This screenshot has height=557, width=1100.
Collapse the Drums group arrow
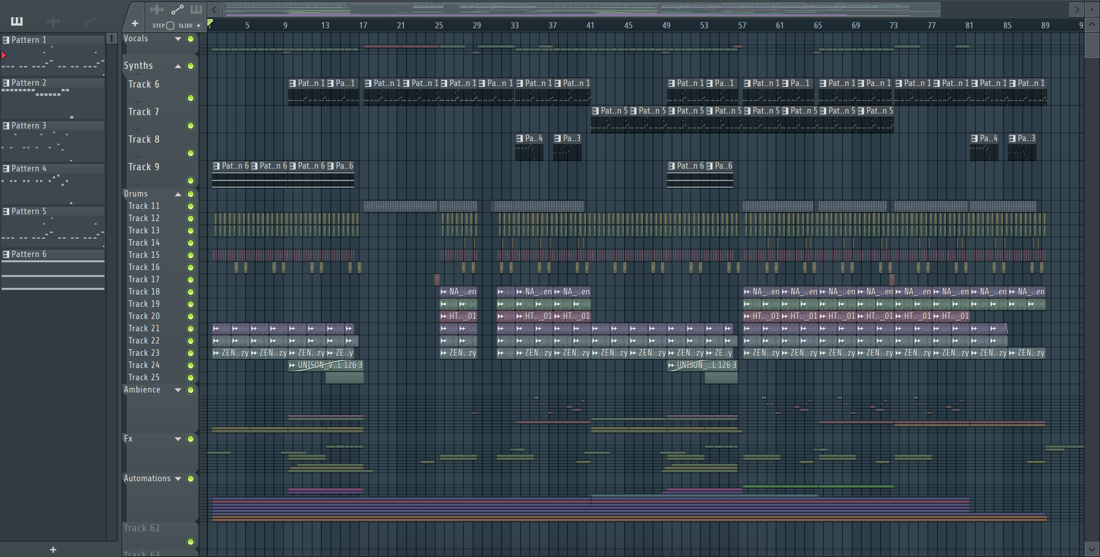(x=178, y=194)
